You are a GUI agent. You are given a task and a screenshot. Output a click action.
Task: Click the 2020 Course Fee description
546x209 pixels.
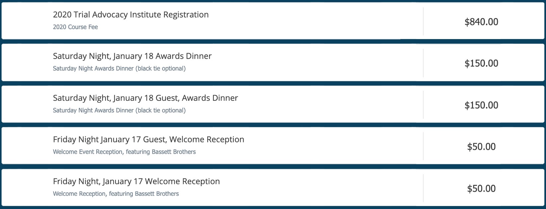tap(75, 27)
